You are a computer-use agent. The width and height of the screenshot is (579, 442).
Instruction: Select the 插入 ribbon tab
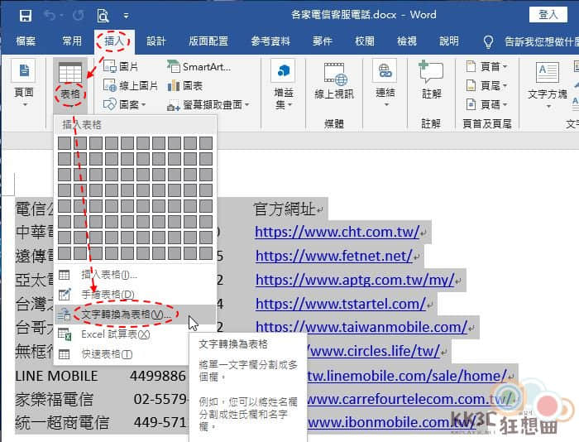tap(114, 41)
